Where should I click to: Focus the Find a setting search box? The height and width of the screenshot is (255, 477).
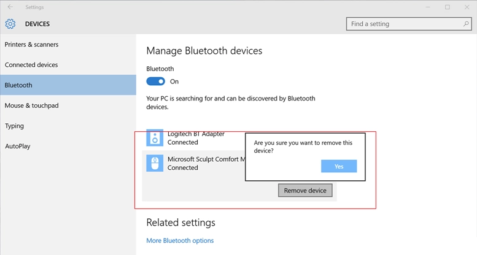point(409,24)
